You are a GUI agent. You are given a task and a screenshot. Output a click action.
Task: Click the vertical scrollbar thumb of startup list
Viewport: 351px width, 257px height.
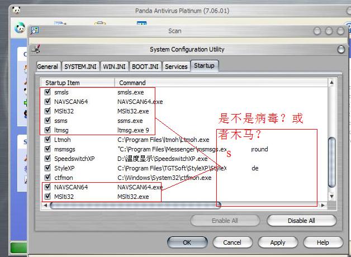(x=332, y=163)
